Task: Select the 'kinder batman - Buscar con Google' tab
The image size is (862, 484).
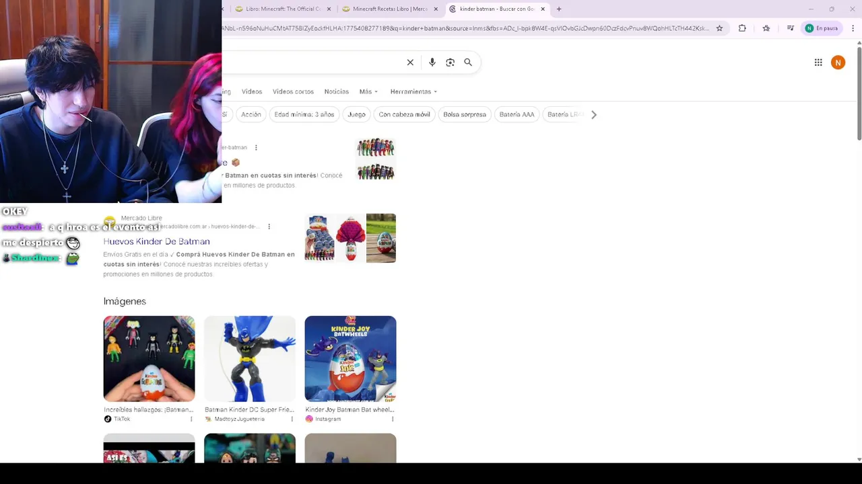Action: (497, 9)
